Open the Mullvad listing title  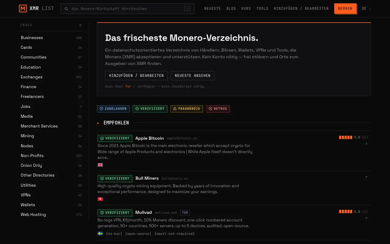coord(144,212)
